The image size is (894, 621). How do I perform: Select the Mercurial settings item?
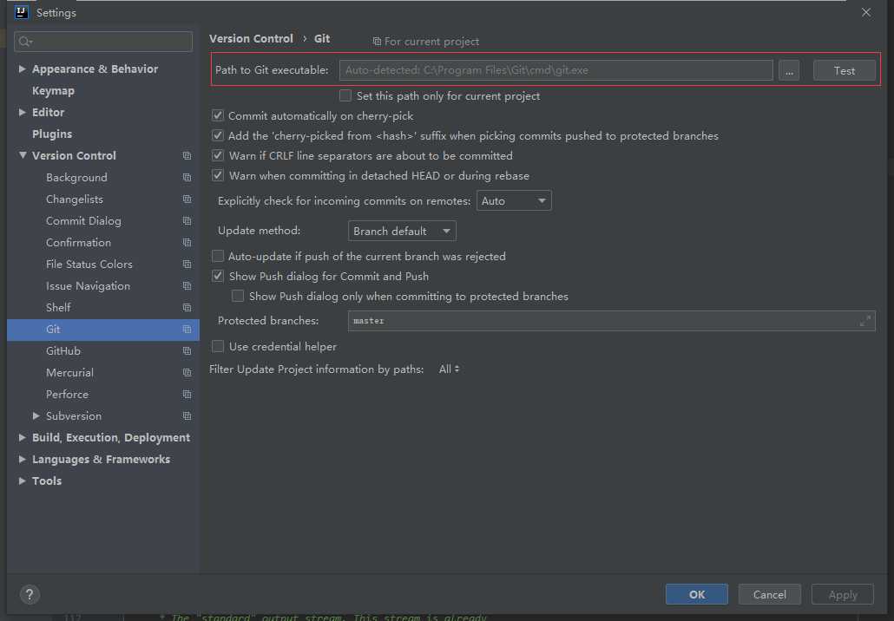[x=69, y=373]
